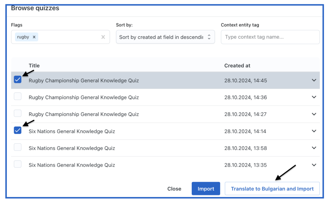Select the Rugby Championship quiz title at 14:27
Image resolution: width=329 pixels, height=204 pixels.
[x=84, y=114]
